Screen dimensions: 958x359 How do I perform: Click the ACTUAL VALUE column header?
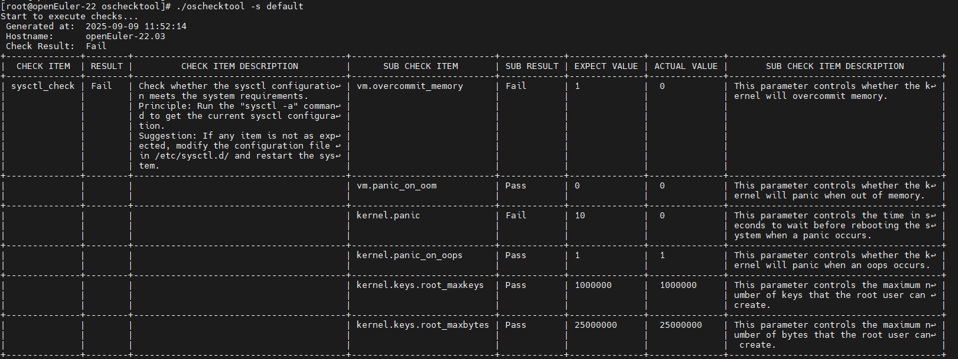pos(686,66)
